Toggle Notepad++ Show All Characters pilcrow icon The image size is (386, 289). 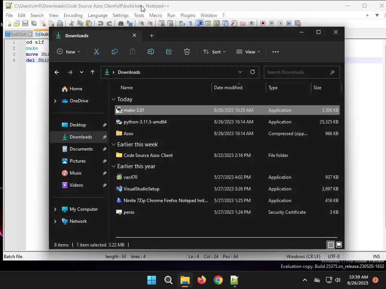tap(190, 23)
